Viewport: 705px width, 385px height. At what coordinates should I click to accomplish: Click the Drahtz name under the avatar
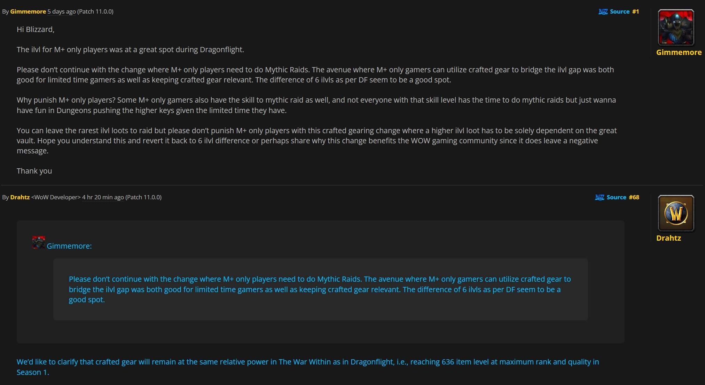(668, 238)
